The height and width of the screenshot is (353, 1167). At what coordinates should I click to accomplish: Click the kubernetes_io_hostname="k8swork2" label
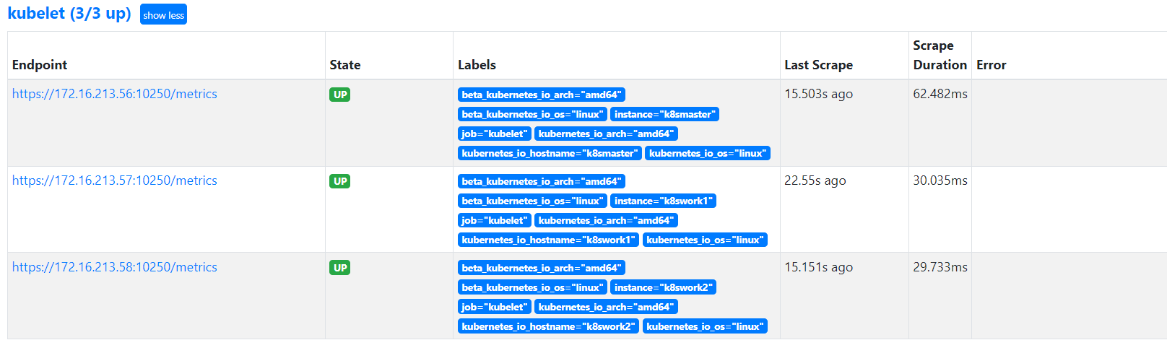[x=548, y=326]
